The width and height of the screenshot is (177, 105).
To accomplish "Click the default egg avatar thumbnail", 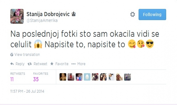I will coord(87,77).
